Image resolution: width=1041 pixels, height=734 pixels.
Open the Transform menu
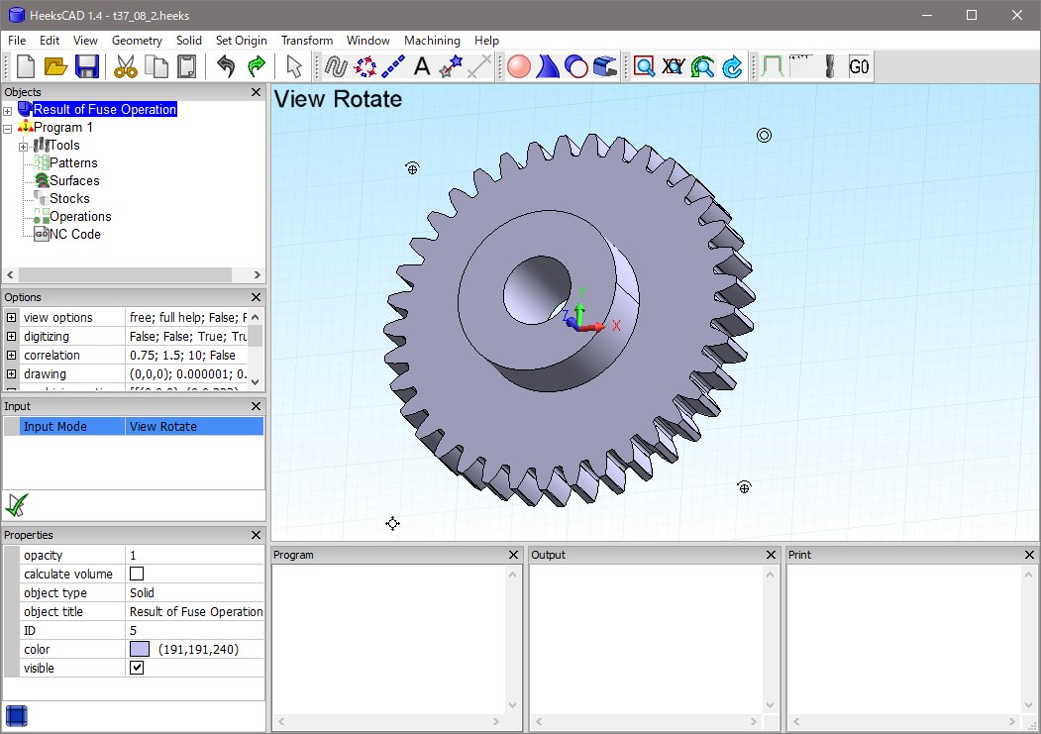[306, 41]
